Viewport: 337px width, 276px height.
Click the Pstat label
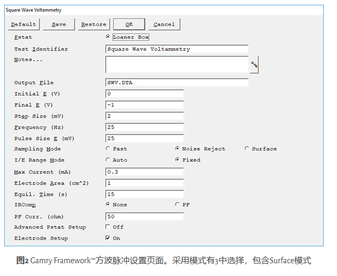[23, 37]
